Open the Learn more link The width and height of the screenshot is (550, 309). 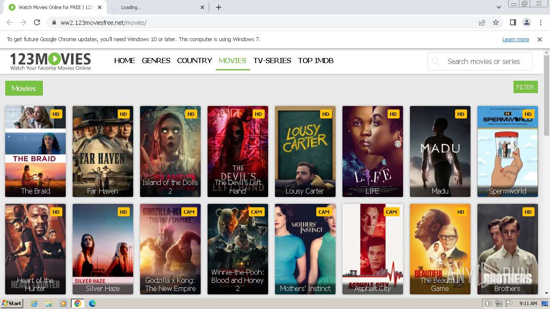[x=516, y=39]
